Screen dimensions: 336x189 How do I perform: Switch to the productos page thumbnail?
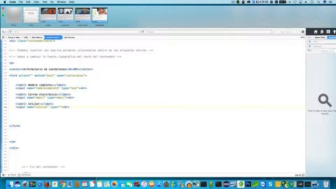click(82, 15)
